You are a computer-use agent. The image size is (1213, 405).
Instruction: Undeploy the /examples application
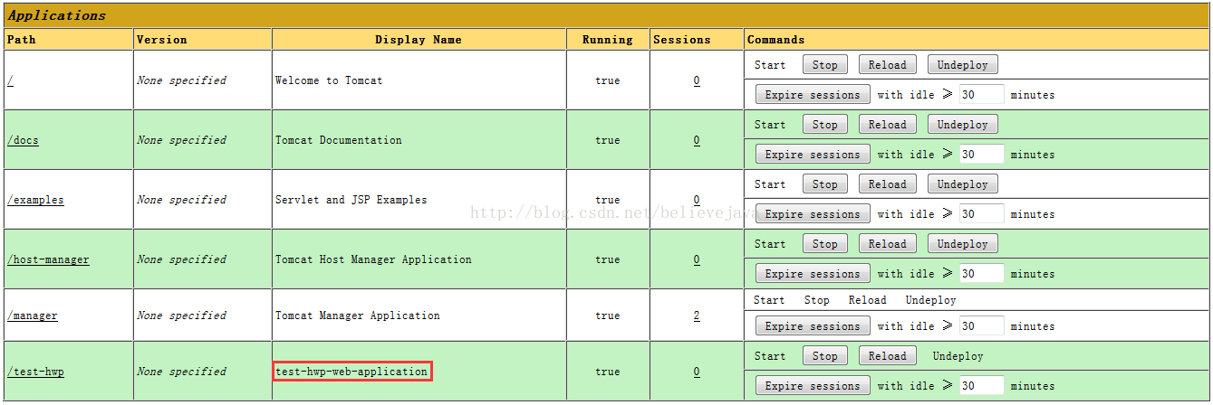click(x=963, y=184)
